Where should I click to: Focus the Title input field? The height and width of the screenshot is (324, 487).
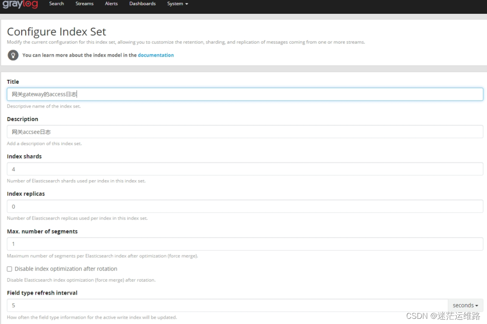245,94
